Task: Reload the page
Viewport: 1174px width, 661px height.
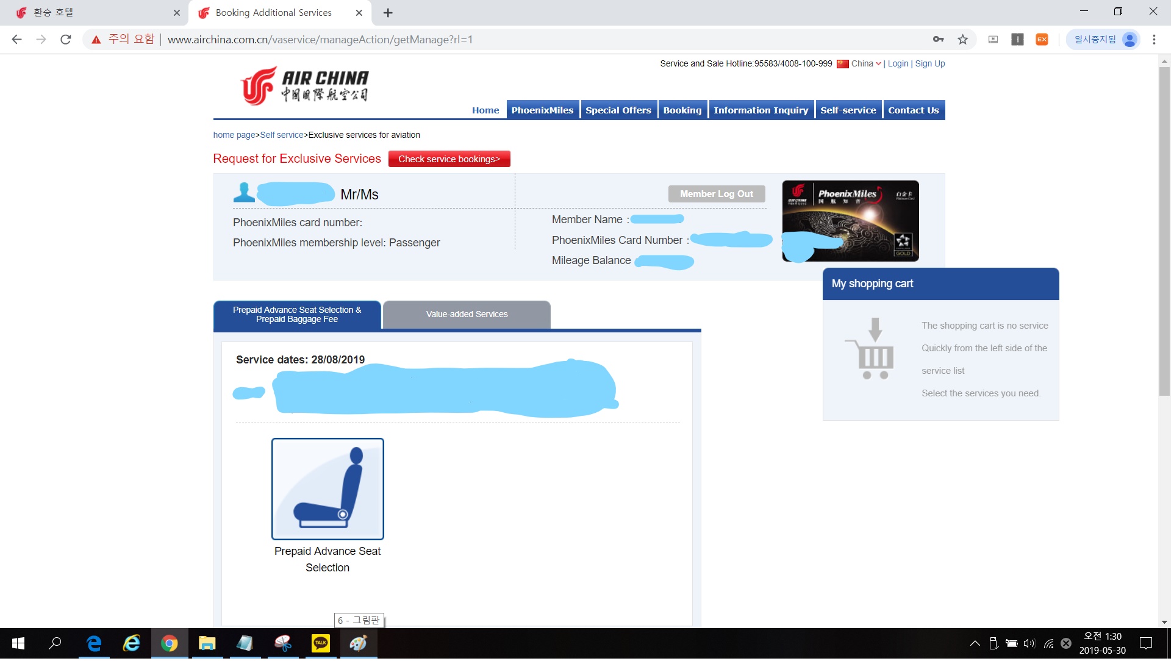Action: click(x=66, y=40)
